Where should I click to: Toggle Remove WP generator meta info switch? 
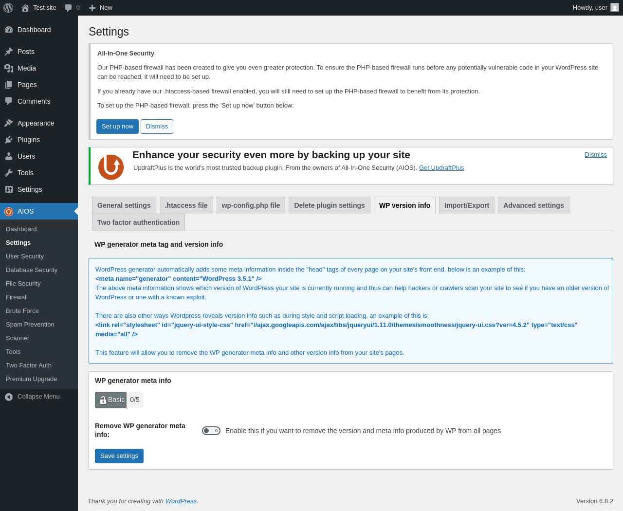211,431
